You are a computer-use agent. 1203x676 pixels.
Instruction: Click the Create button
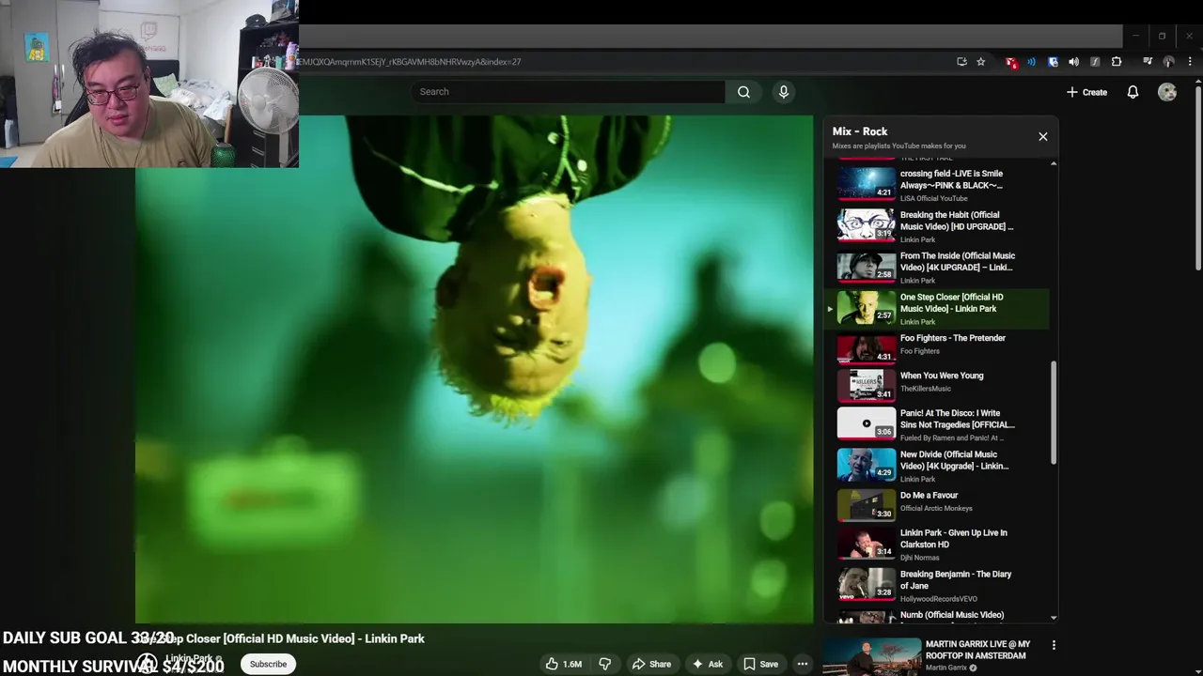click(x=1086, y=92)
